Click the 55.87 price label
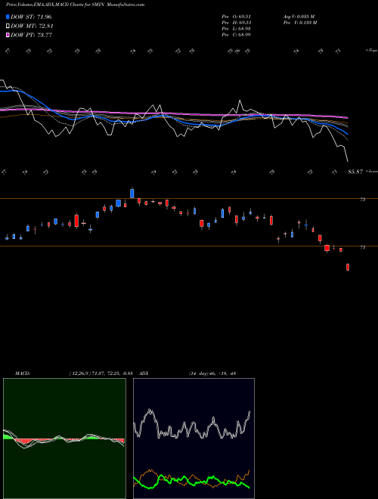This screenshot has width=378, height=499. 355,172
